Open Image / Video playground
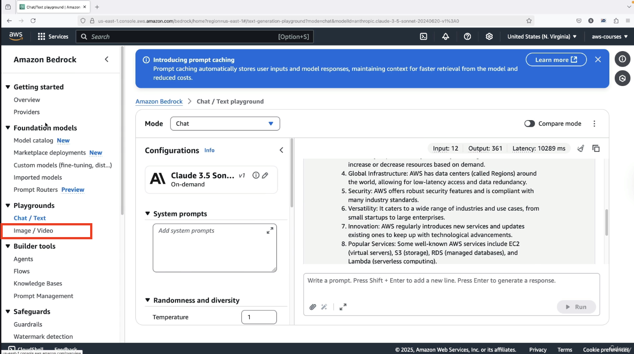This screenshot has width=634, height=354. coord(34,231)
